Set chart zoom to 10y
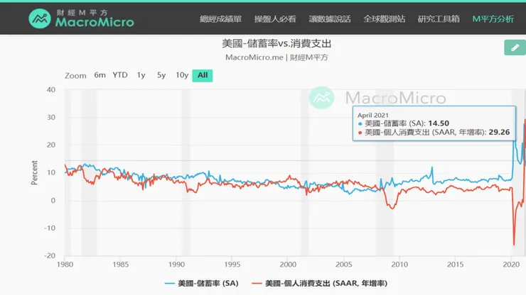The width and height of the screenshot is (526, 295). pos(182,75)
